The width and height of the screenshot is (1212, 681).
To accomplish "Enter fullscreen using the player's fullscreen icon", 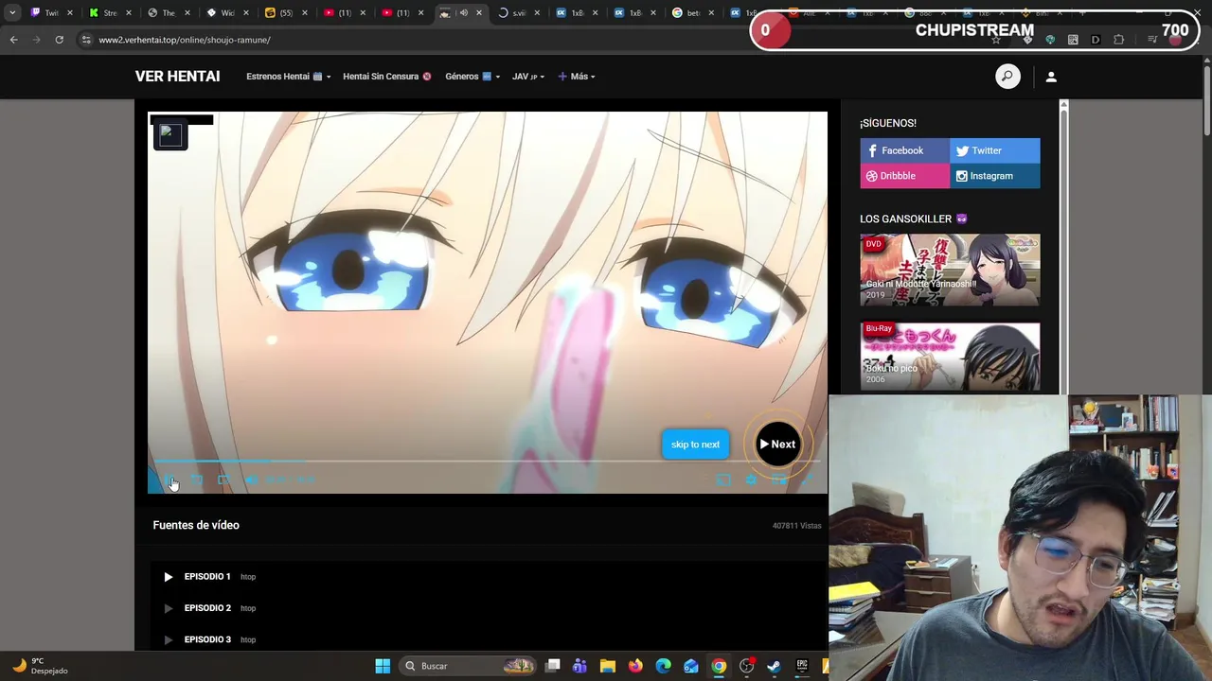I will [x=807, y=480].
